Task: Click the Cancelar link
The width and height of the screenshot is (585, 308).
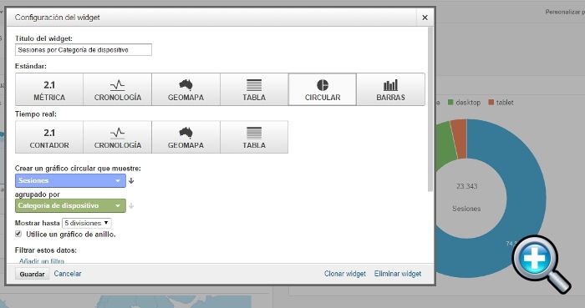Action: coord(68,274)
